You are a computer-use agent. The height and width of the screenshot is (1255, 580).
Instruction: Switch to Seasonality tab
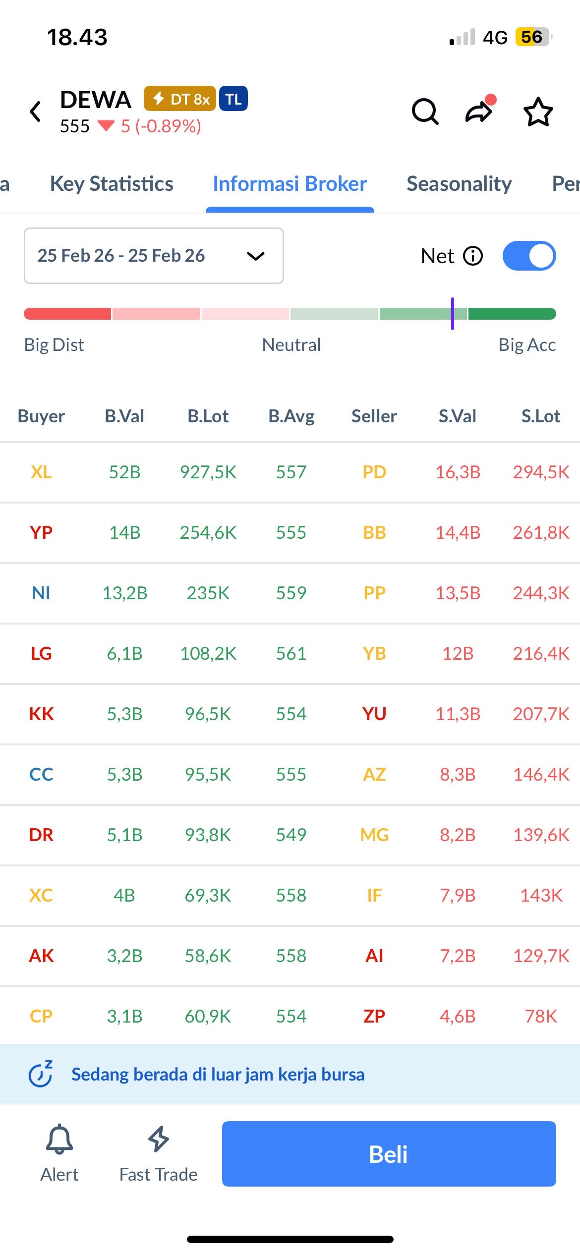click(459, 184)
